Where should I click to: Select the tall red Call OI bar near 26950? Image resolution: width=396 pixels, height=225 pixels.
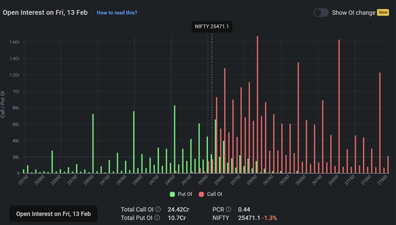pos(339,105)
